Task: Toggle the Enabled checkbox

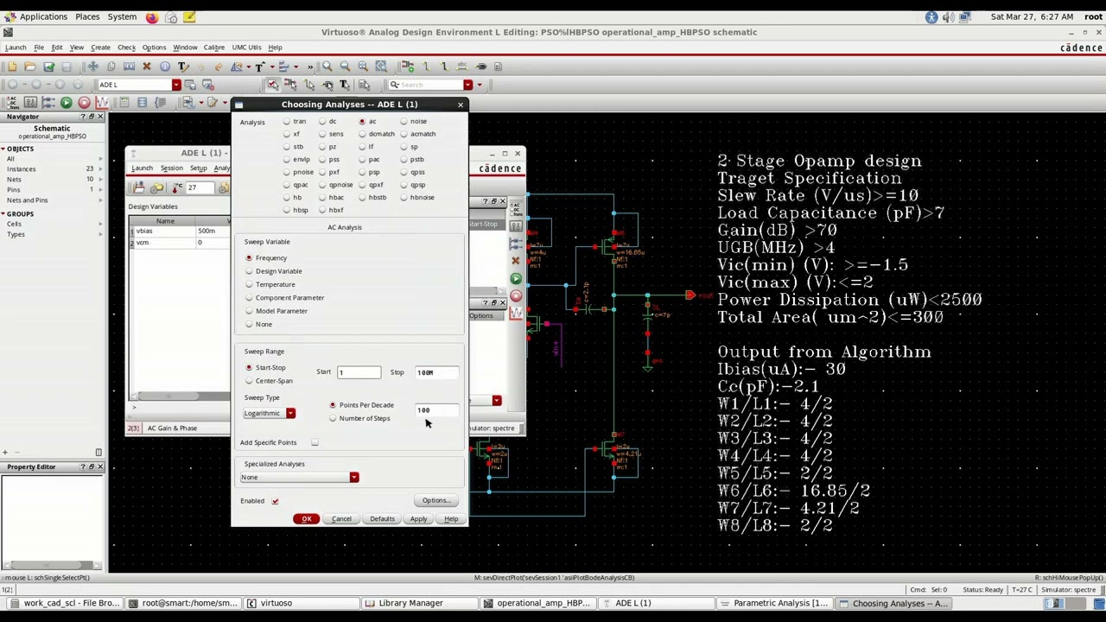Action: pyautogui.click(x=275, y=501)
